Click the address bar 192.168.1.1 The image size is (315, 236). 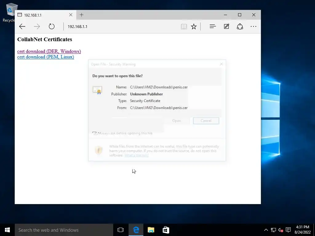(78, 27)
